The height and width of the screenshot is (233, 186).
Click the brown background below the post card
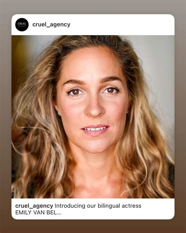click(x=93, y=226)
